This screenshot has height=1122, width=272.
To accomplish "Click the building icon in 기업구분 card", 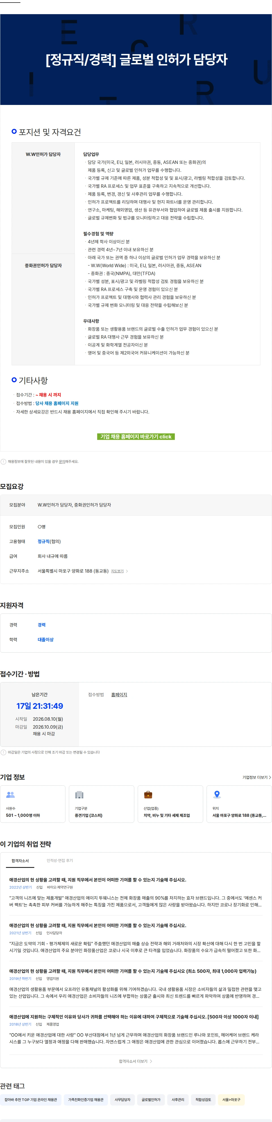I will [x=79, y=795].
